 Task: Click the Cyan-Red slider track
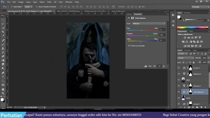click(x=142, y=30)
